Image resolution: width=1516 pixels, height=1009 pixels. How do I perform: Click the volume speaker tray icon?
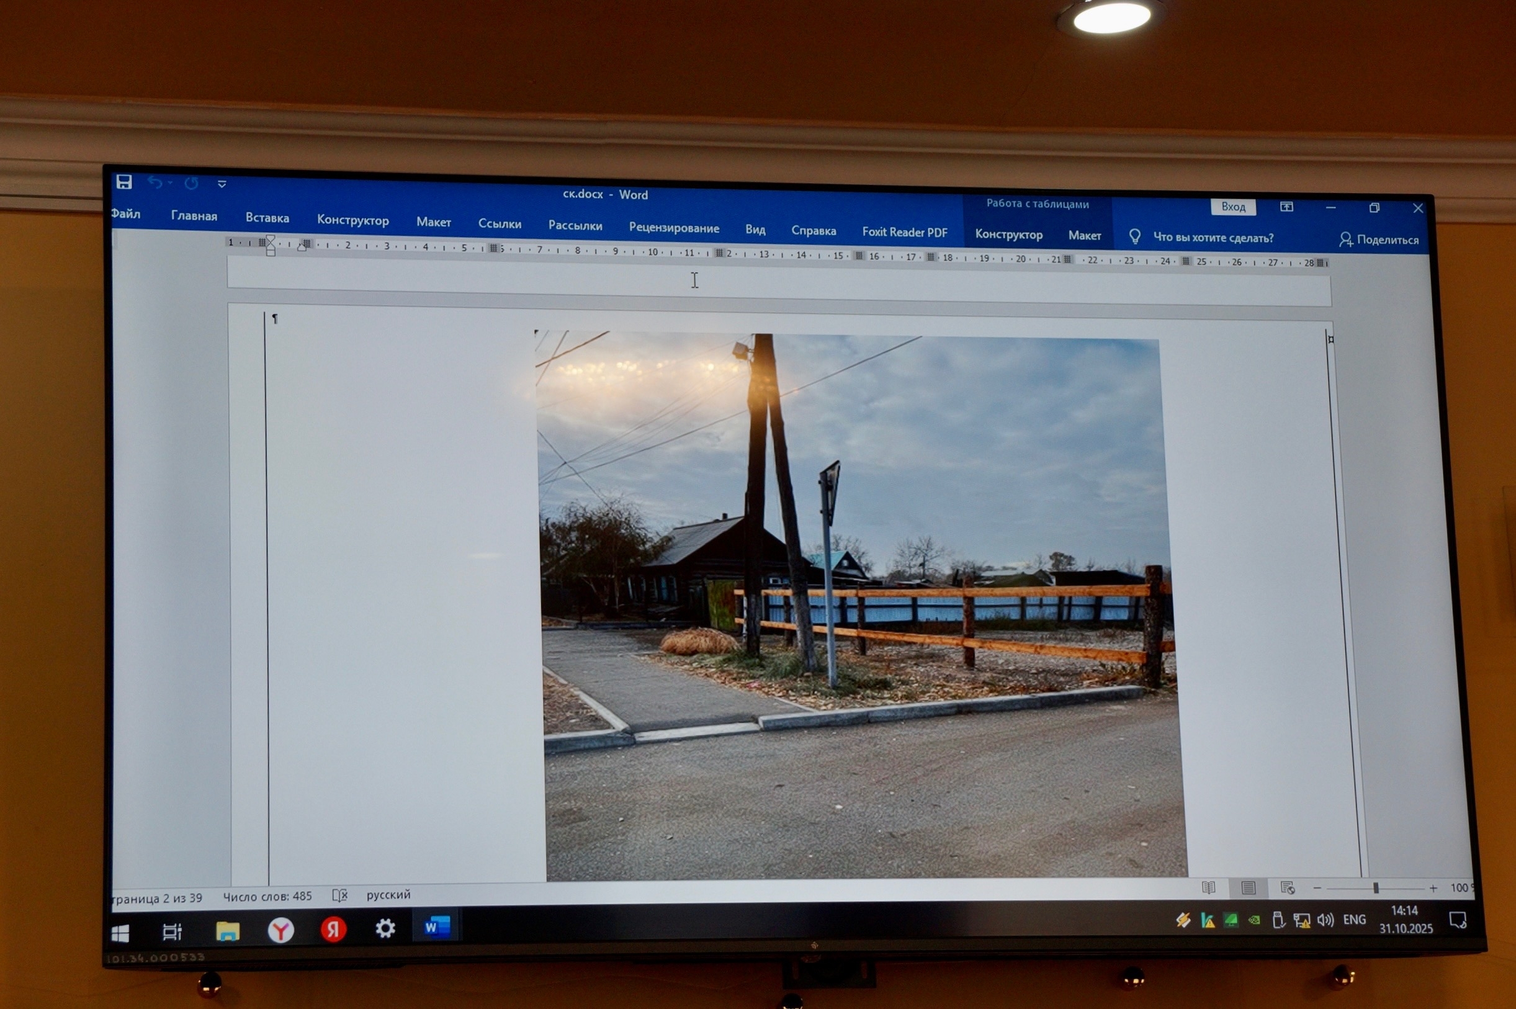pos(1325,920)
